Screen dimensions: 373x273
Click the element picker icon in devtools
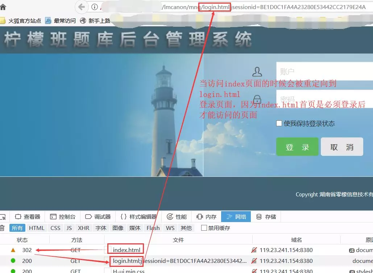click(3, 217)
